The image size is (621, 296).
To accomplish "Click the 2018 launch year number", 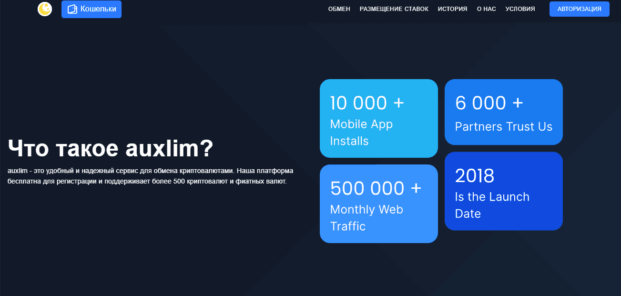I will (x=474, y=176).
